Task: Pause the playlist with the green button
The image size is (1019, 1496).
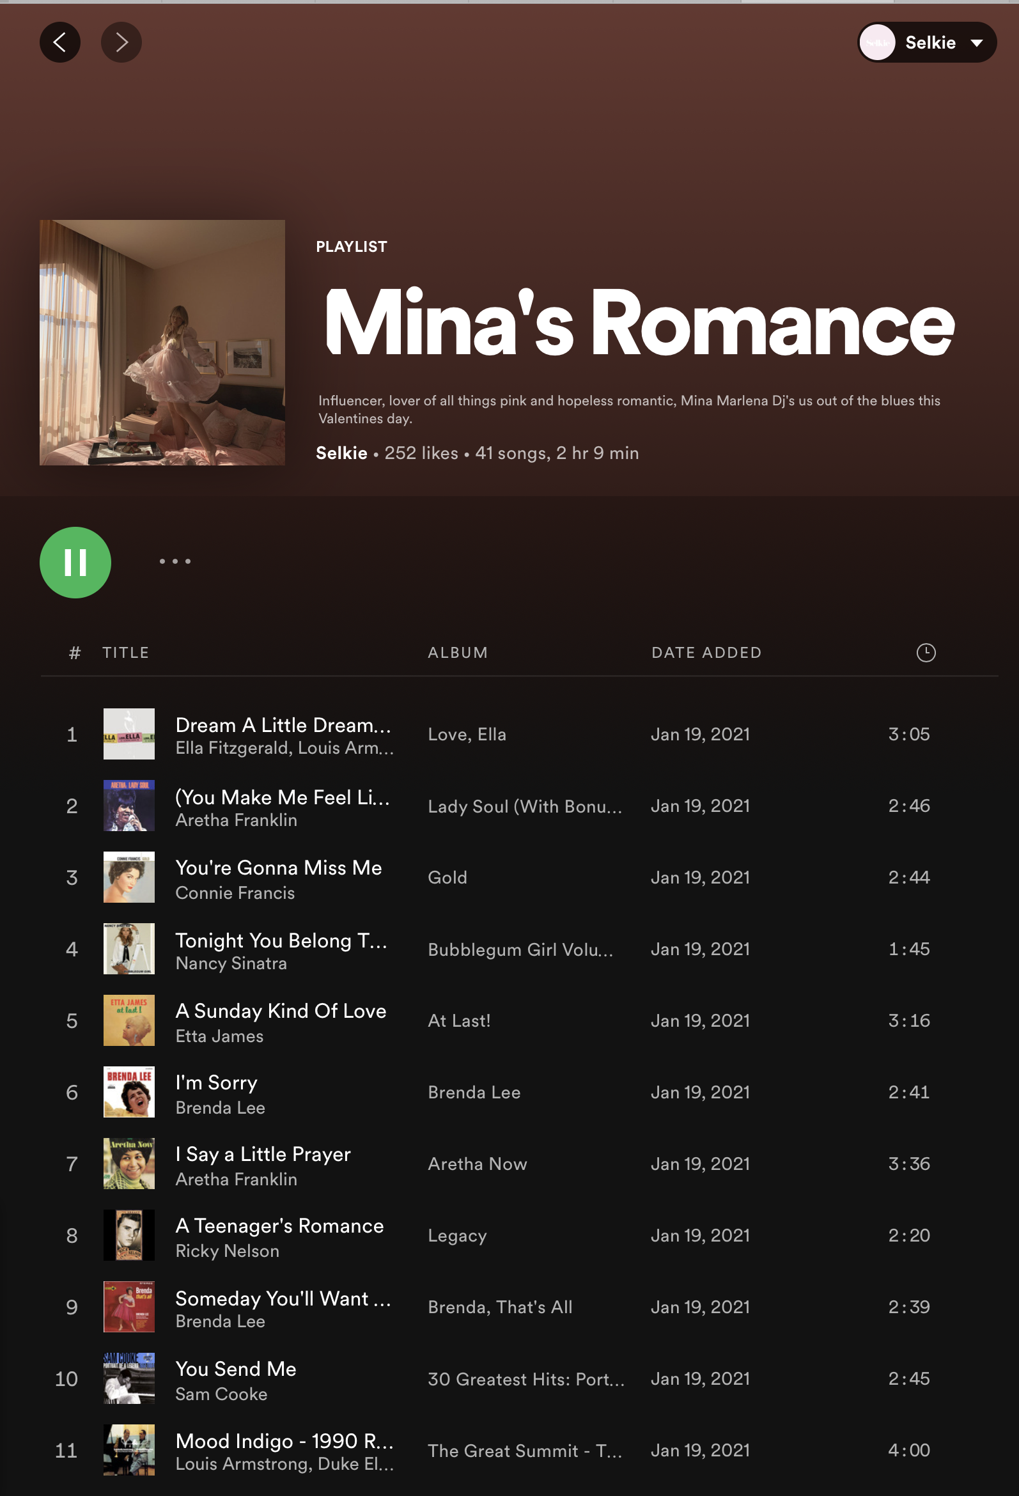Action: 75,562
